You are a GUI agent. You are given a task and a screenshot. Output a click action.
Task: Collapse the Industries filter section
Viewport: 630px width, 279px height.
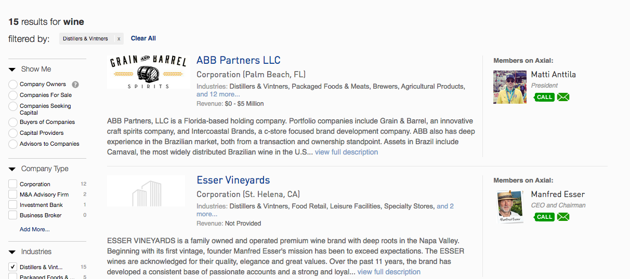[12, 252]
